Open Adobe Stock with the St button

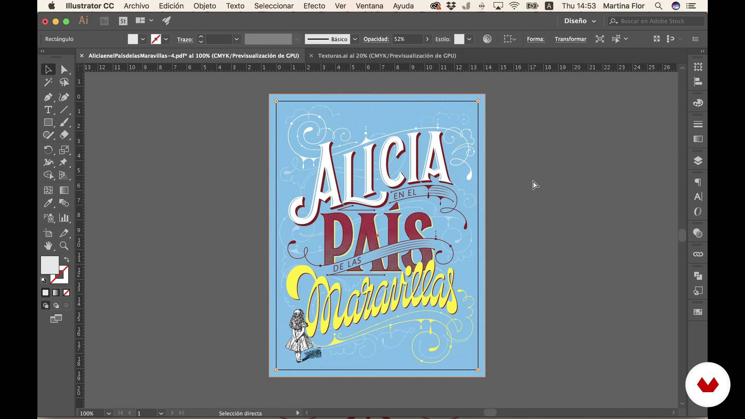pos(123,21)
